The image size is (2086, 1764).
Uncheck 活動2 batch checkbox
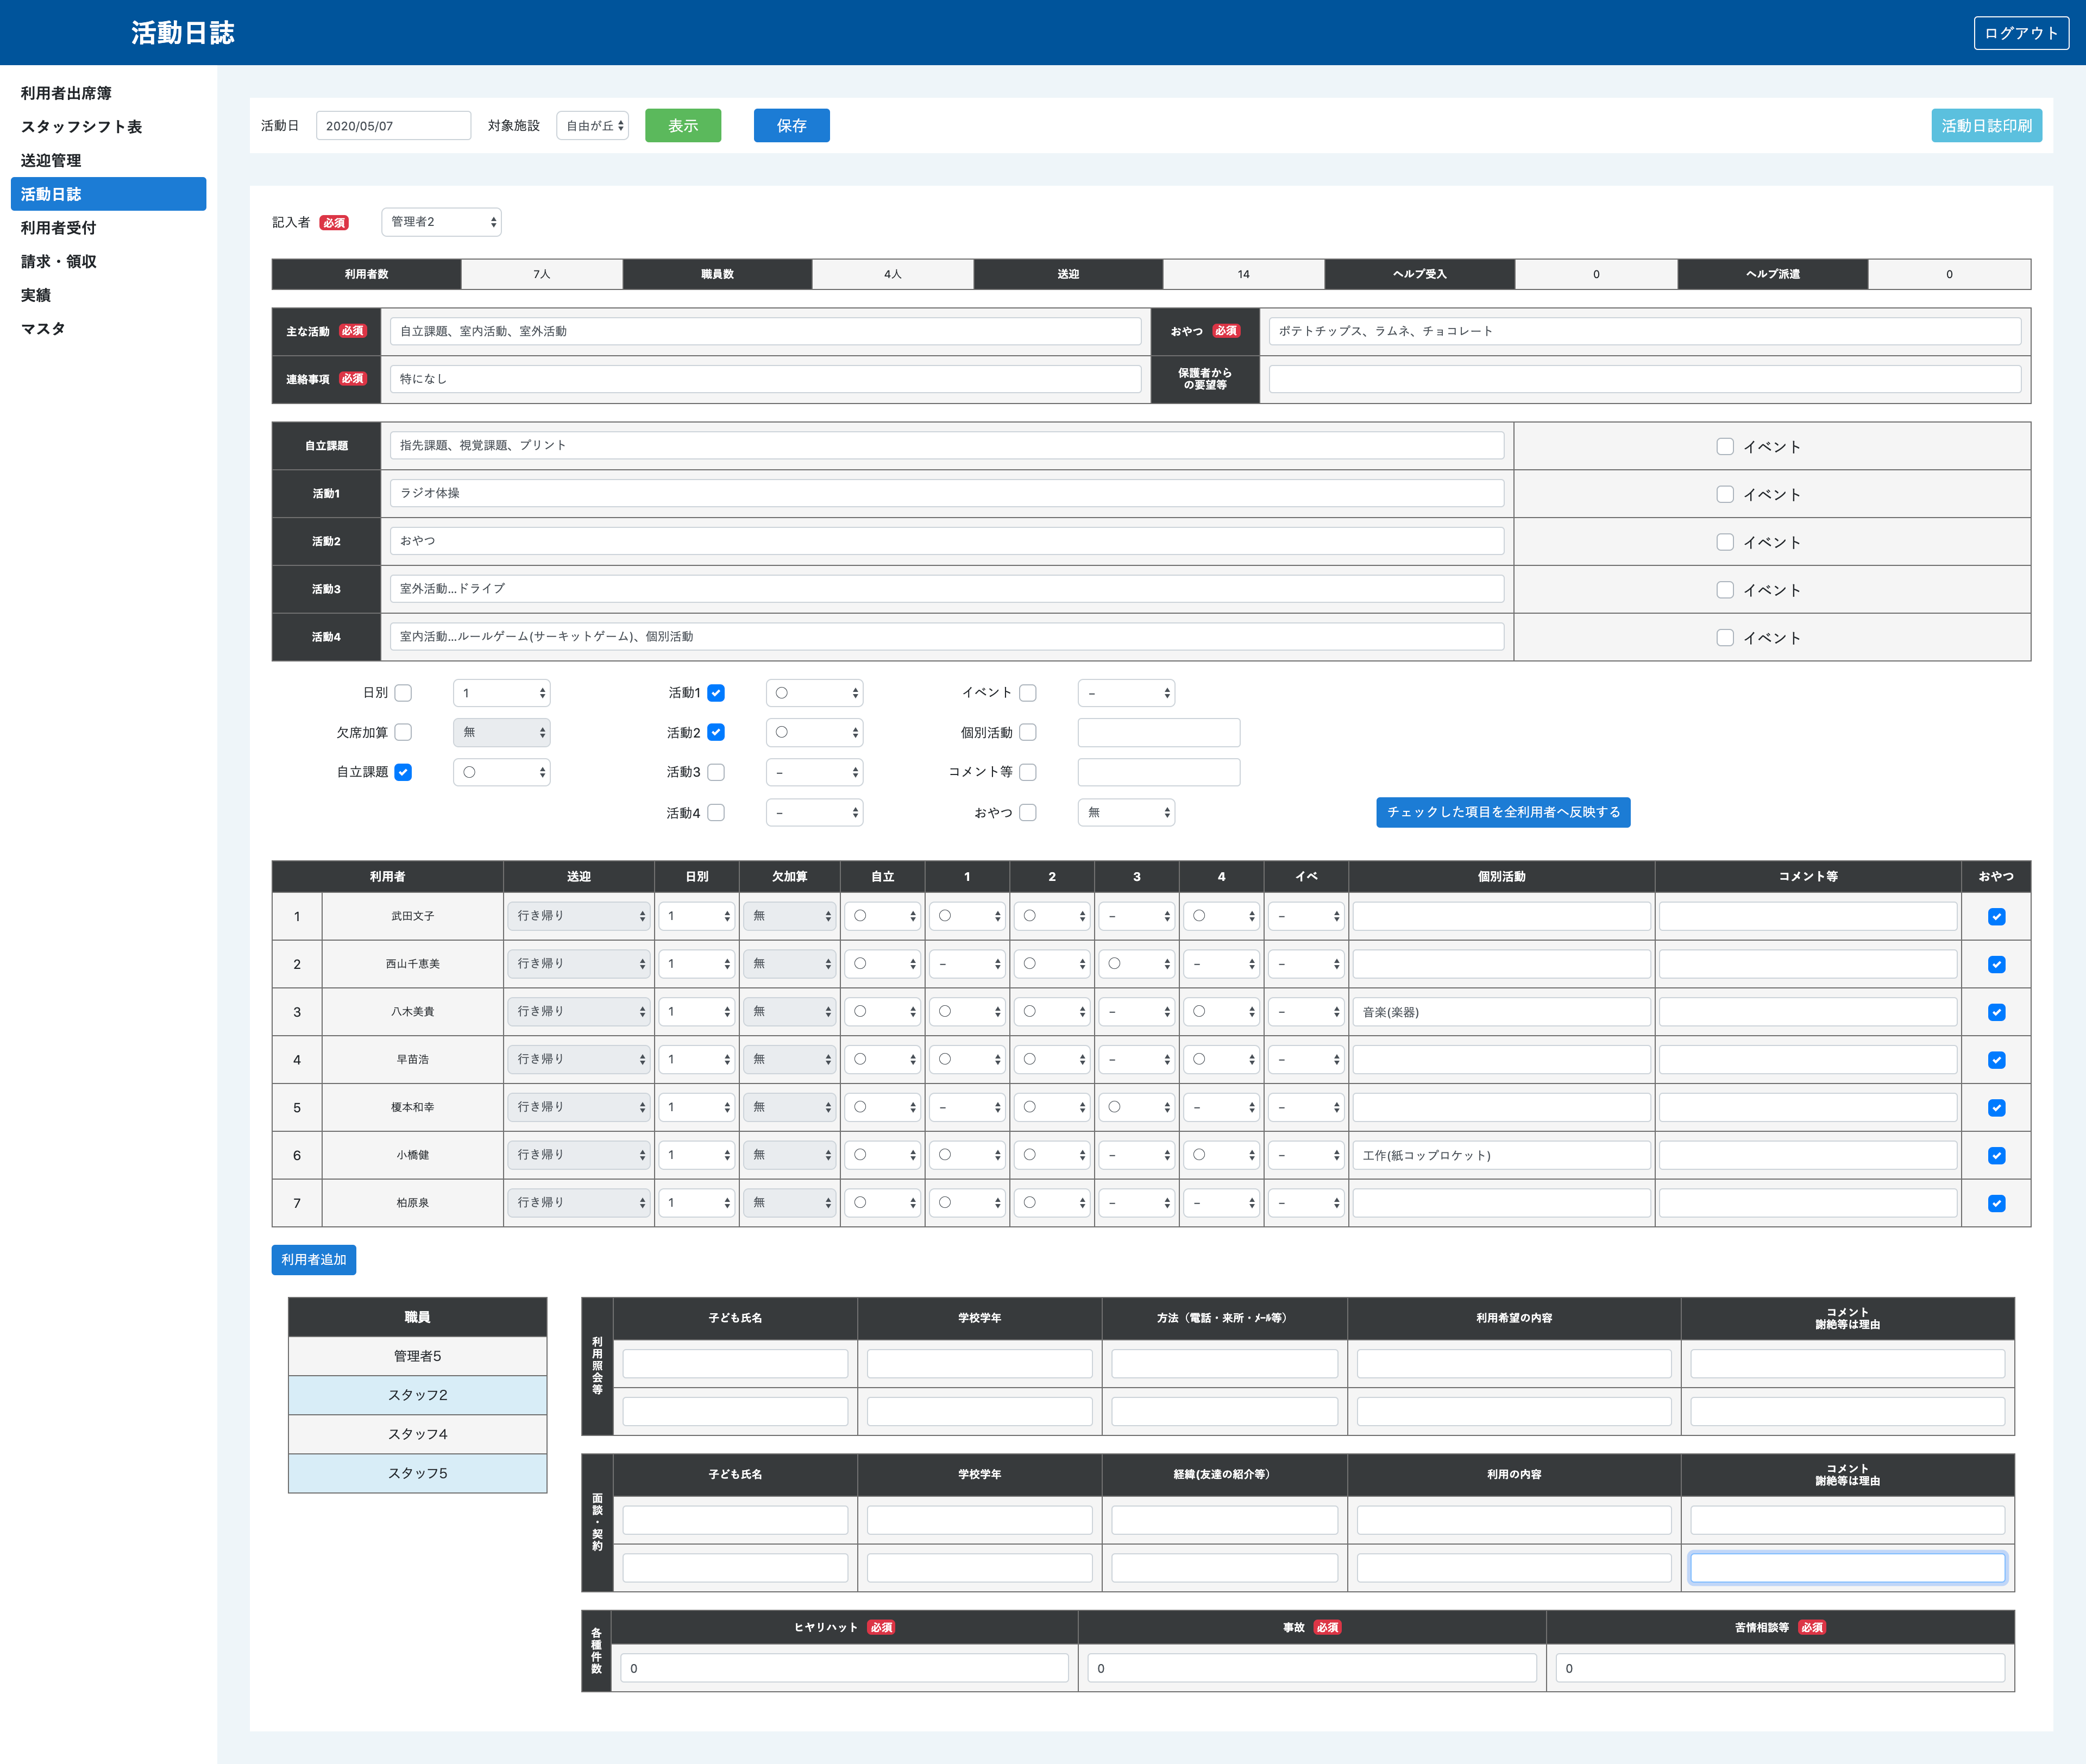(x=716, y=732)
